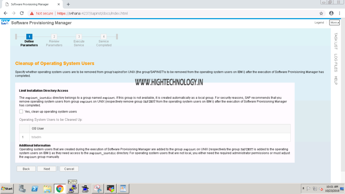Click the computer-with-hat icon in the taskbar
The width and height of the screenshot is (345, 194).
coord(85,189)
